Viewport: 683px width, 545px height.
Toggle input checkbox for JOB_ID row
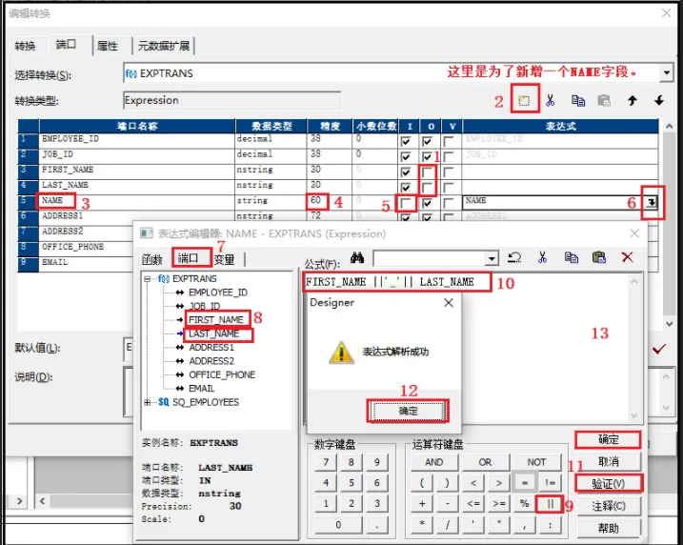click(406, 156)
